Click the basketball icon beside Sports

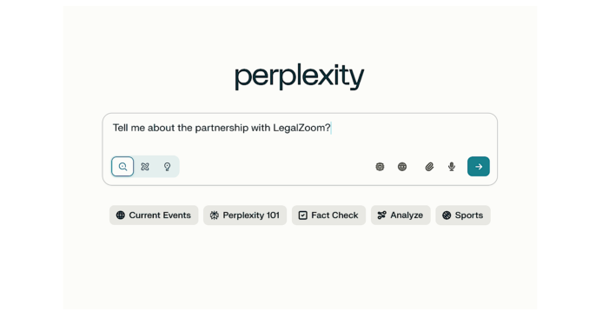click(447, 215)
